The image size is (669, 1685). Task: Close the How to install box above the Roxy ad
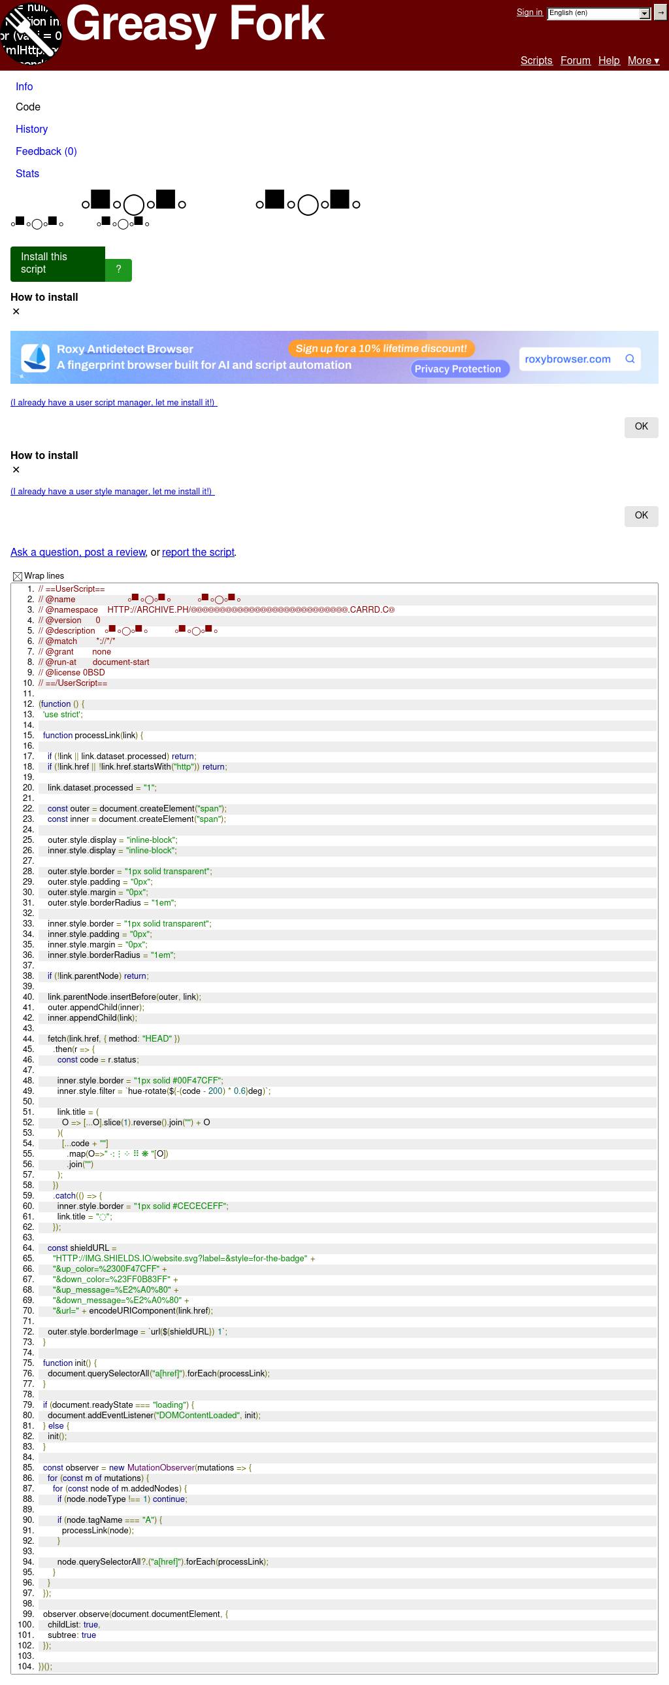tap(16, 312)
